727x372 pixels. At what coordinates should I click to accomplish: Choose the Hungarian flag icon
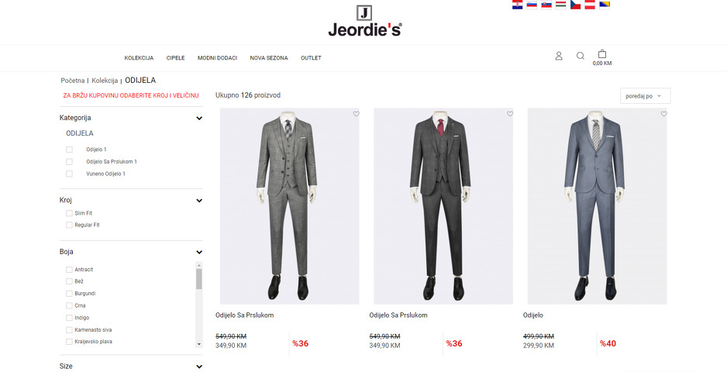pyautogui.click(x=560, y=5)
